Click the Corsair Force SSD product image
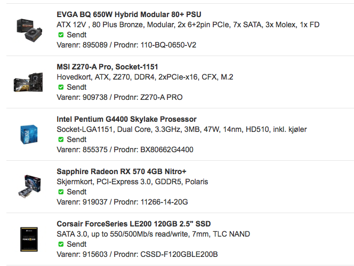 [x=29, y=239]
